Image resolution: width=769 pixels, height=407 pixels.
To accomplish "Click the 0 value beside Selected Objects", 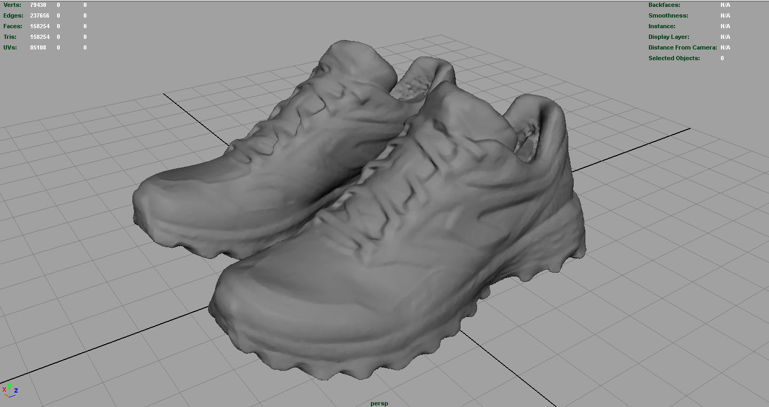I will coord(722,58).
